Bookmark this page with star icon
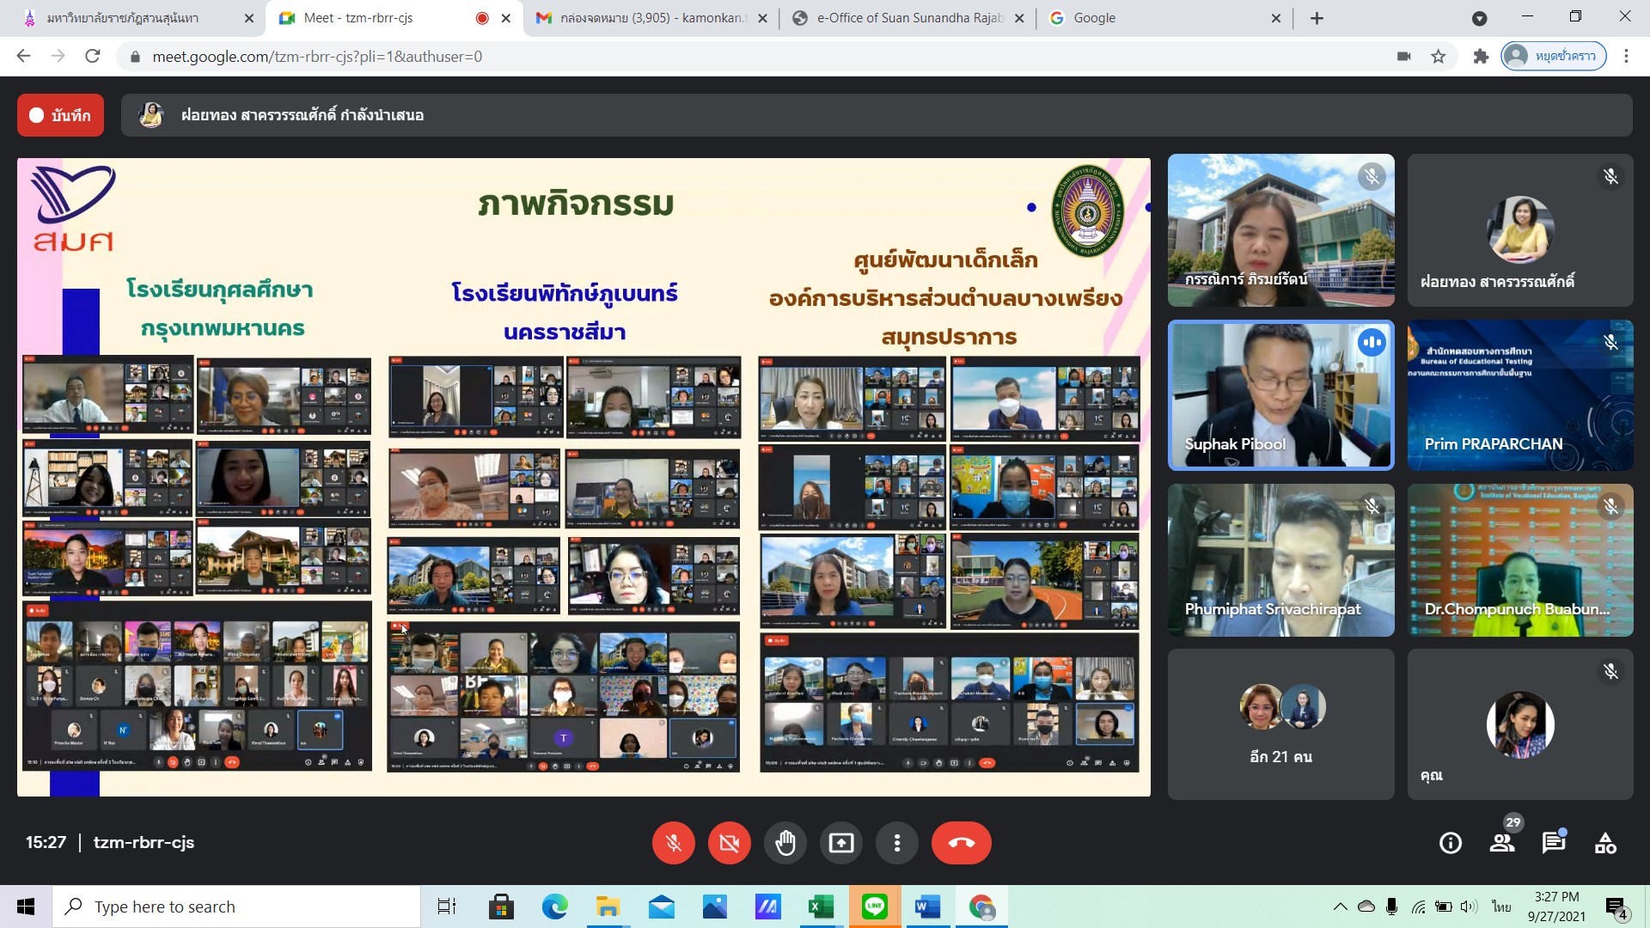This screenshot has height=928, width=1650. [x=1439, y=57]
